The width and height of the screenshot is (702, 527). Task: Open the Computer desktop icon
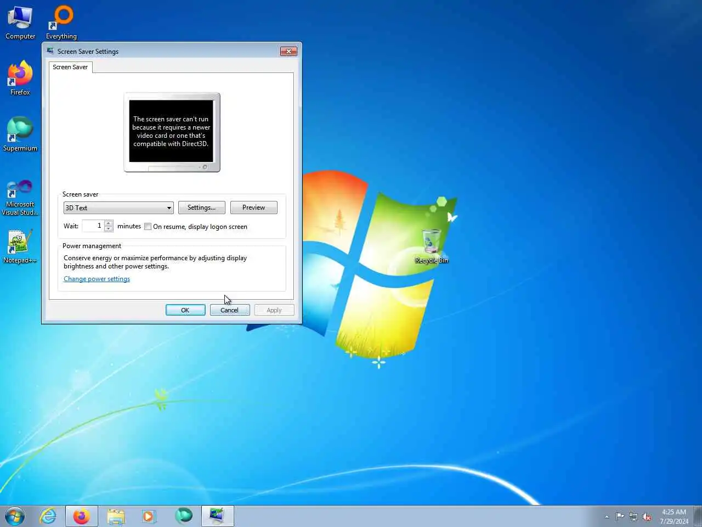pyautogui.click(x=20, y=23)
